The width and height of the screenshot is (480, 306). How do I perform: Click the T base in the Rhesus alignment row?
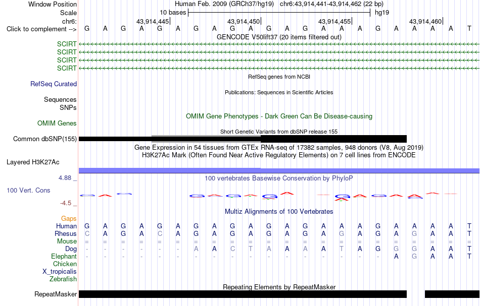pyautogui.click(x=469, y=233)
